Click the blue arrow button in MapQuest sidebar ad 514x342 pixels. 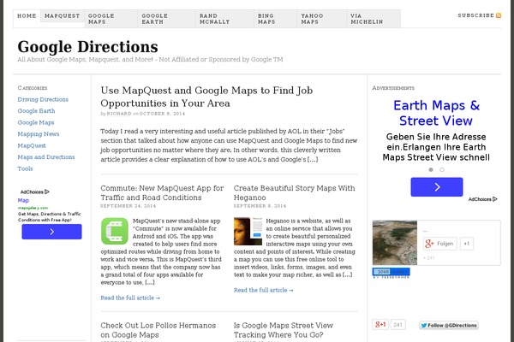[x=51, y=231]
